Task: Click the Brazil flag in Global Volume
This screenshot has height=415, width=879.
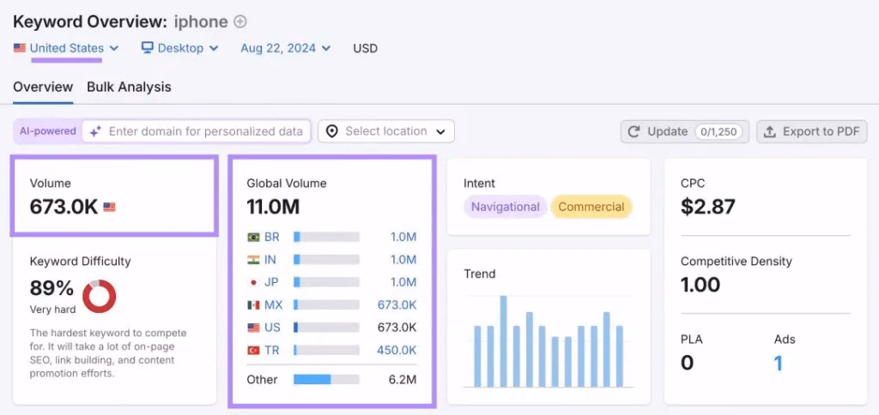Action: pyautogui.click(x=253, y=237)
